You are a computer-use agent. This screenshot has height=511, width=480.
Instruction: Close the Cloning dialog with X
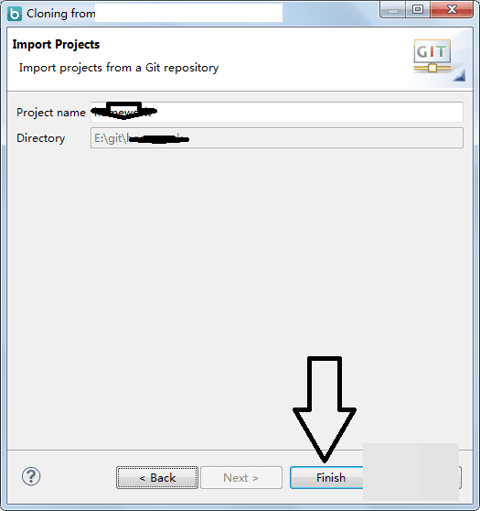click(x=452, y=9)
